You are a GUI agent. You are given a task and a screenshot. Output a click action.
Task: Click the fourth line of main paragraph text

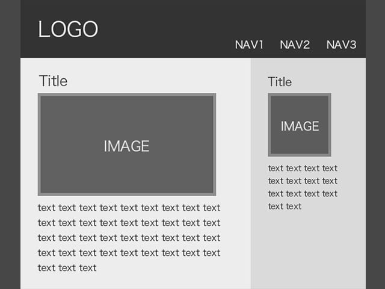(129, 253)
